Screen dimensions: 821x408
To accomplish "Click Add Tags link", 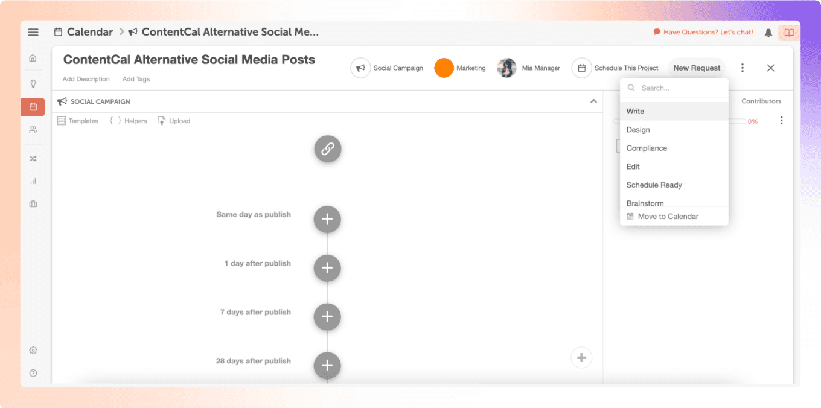I will pos(136,79).
